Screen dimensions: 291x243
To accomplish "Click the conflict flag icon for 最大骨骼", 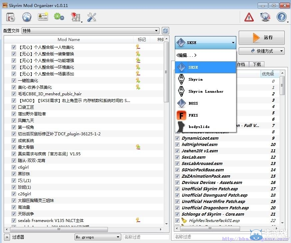I will (x=138, y=147).
